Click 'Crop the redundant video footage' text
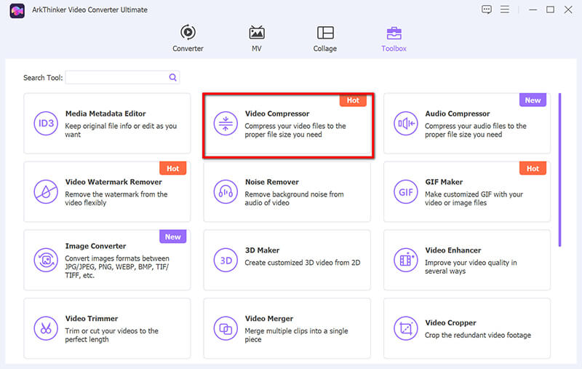The image size is (582, 369). point(478,335)
